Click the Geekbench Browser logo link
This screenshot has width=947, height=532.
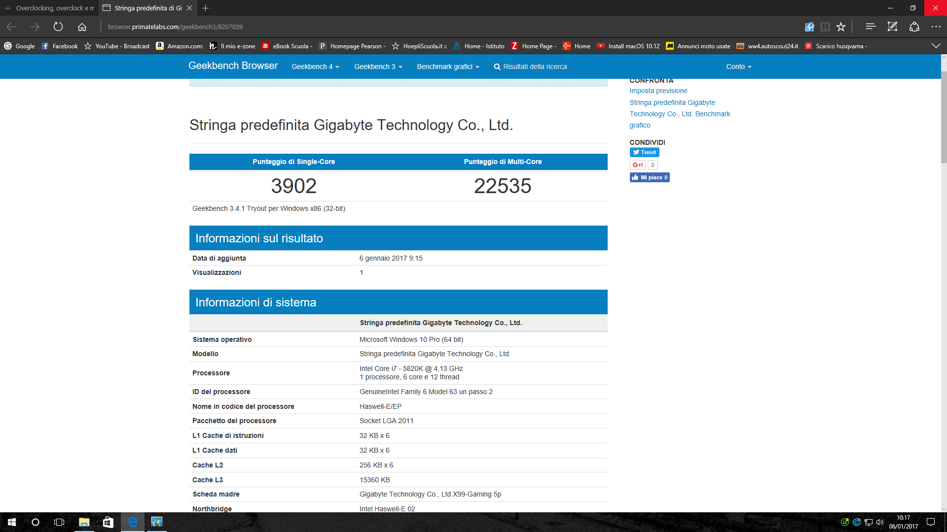point(233,66)
